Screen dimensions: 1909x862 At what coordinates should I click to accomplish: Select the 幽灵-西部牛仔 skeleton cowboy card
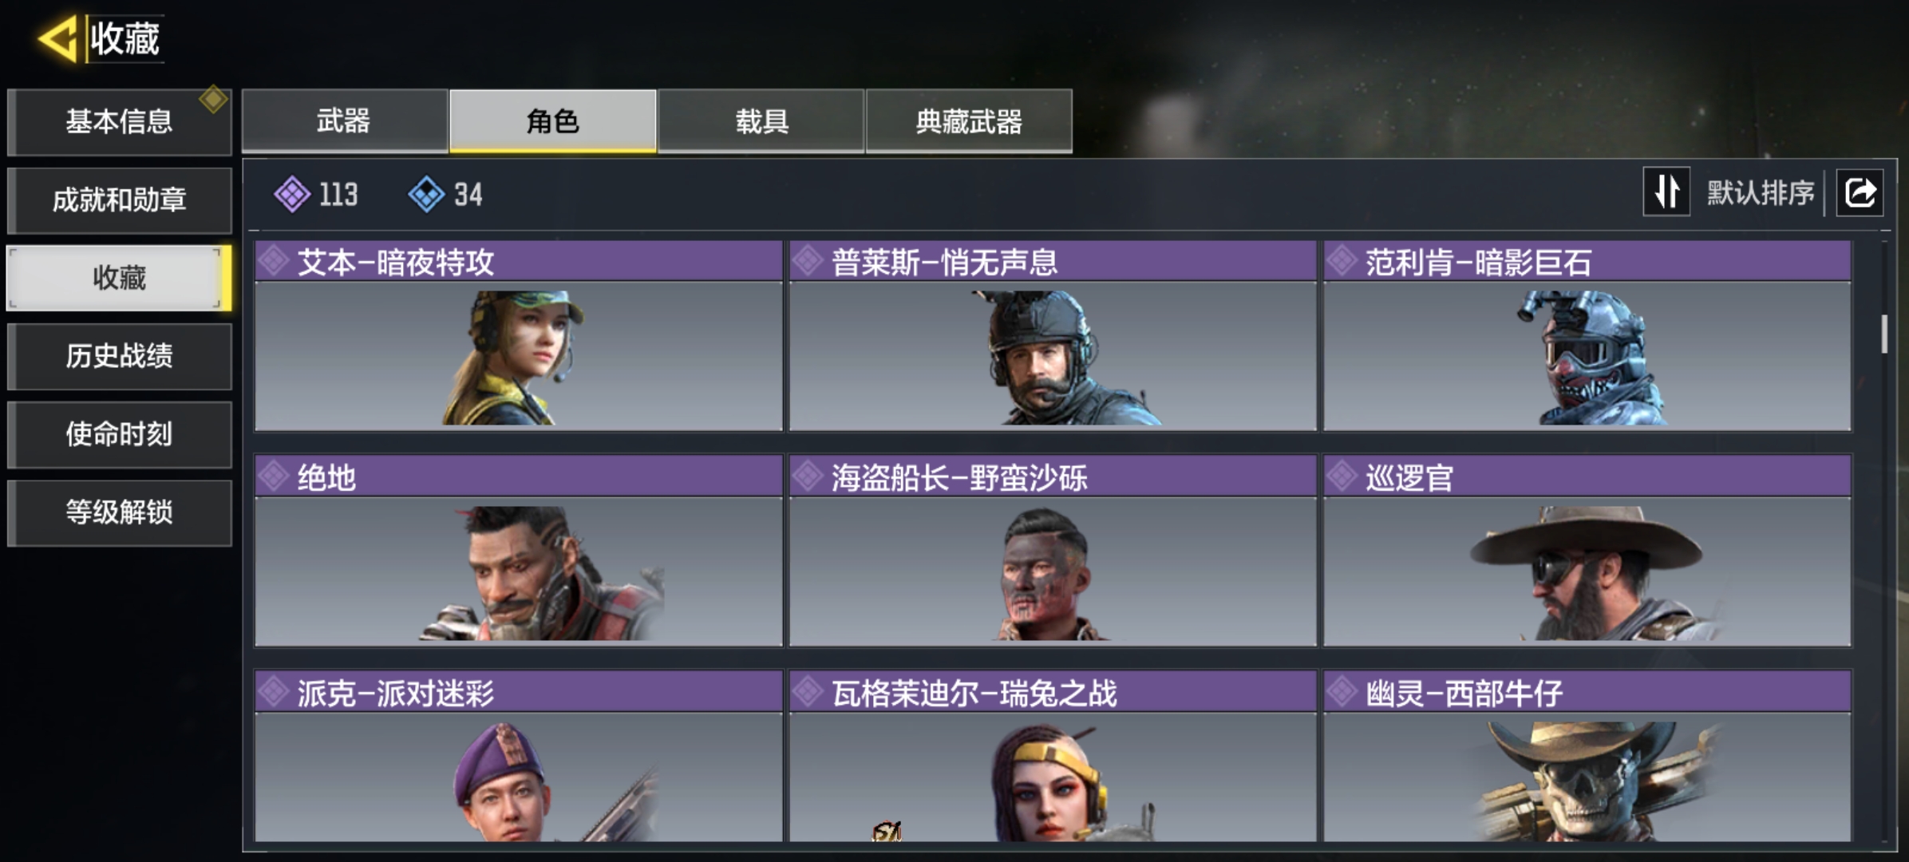coord(1587,756)
